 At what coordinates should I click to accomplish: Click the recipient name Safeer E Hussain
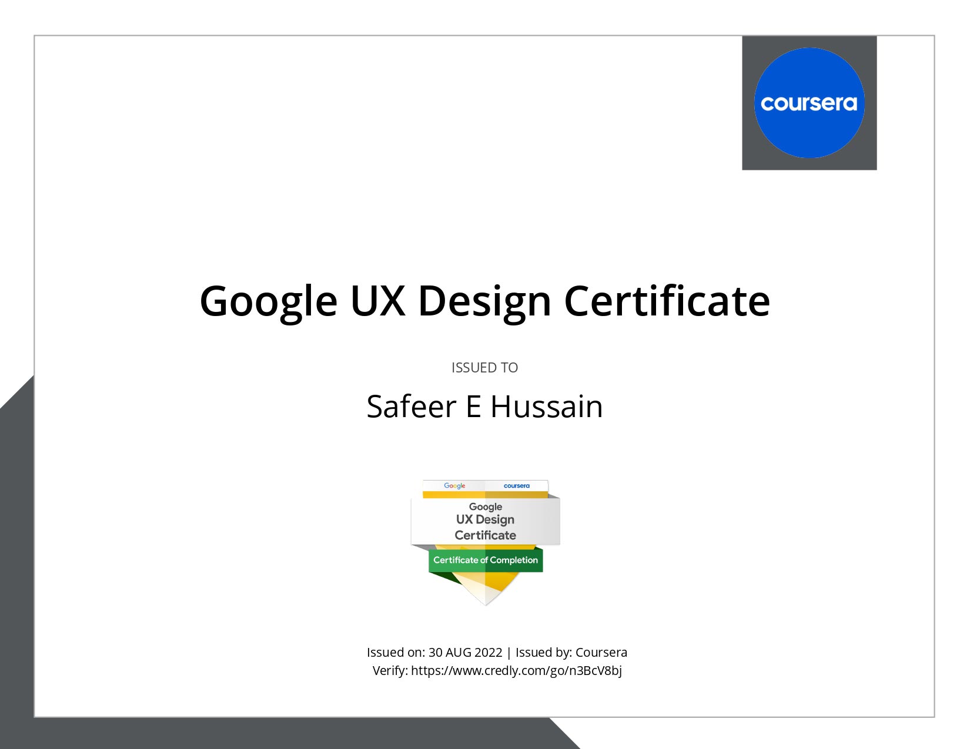484,407
